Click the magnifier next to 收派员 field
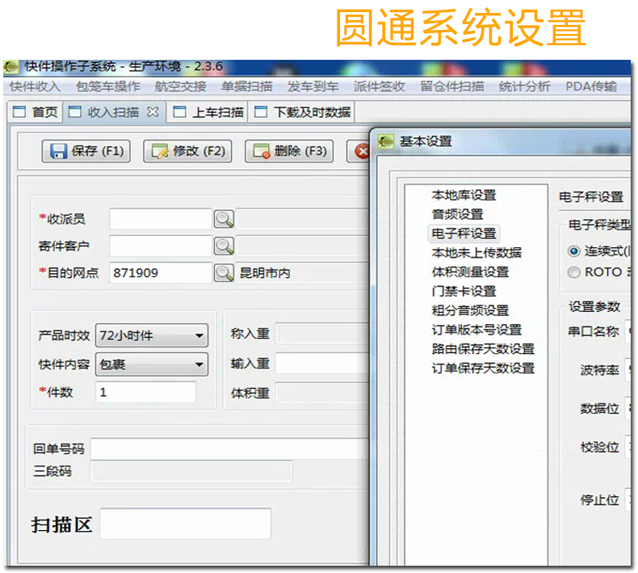Viewport: 638px width, 573px height. click(224, 219)
